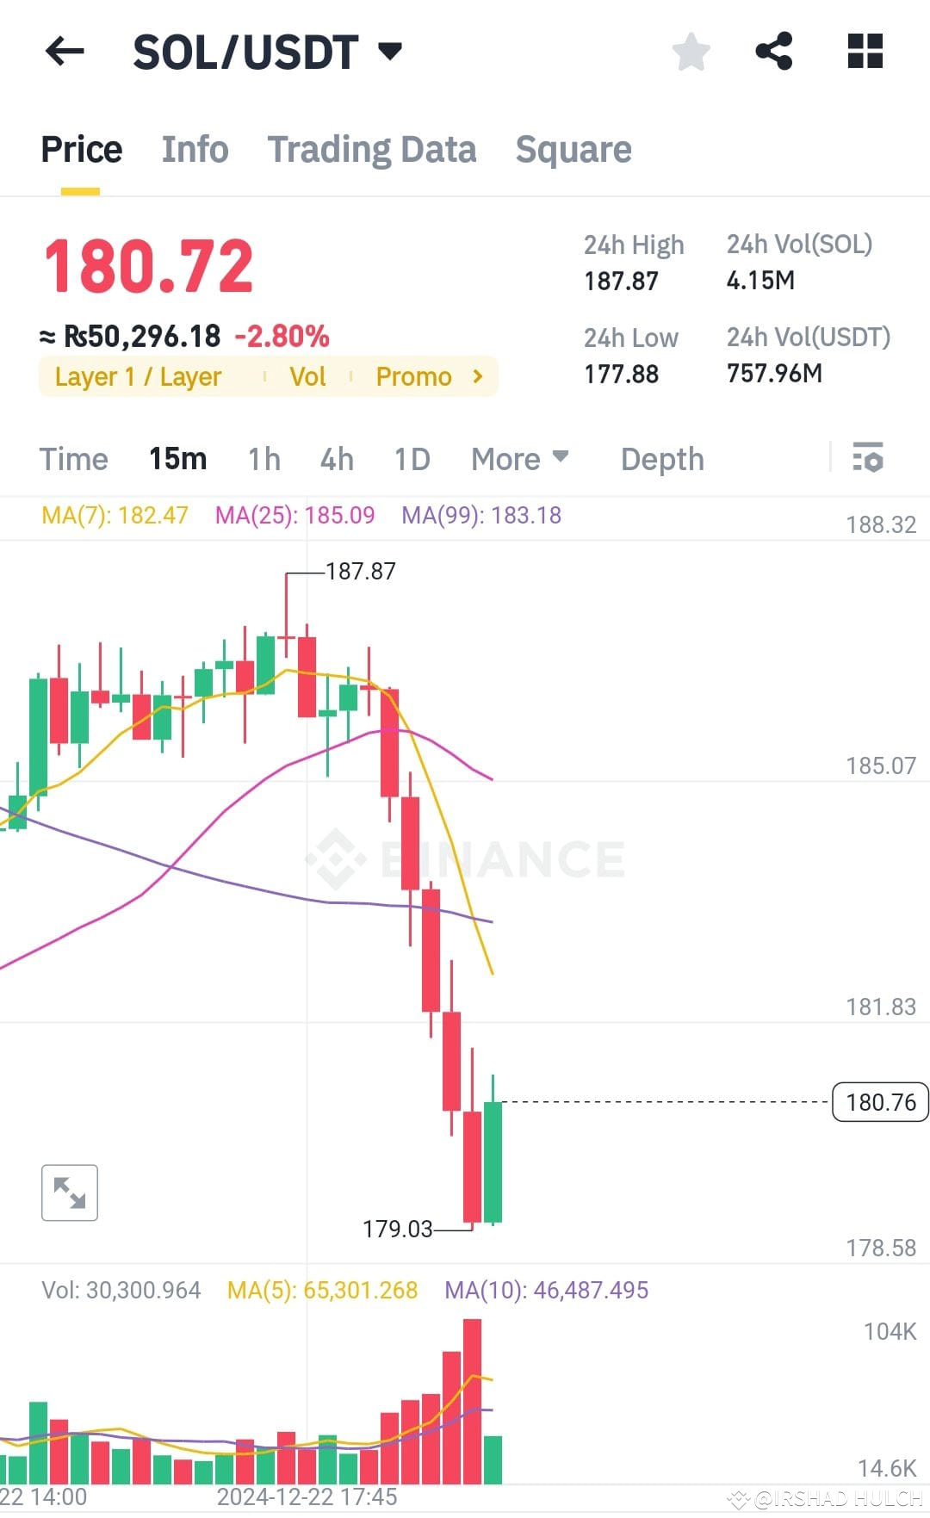Select the Vol label
This screenshot has height=1518, width=930.
(307, 376)
